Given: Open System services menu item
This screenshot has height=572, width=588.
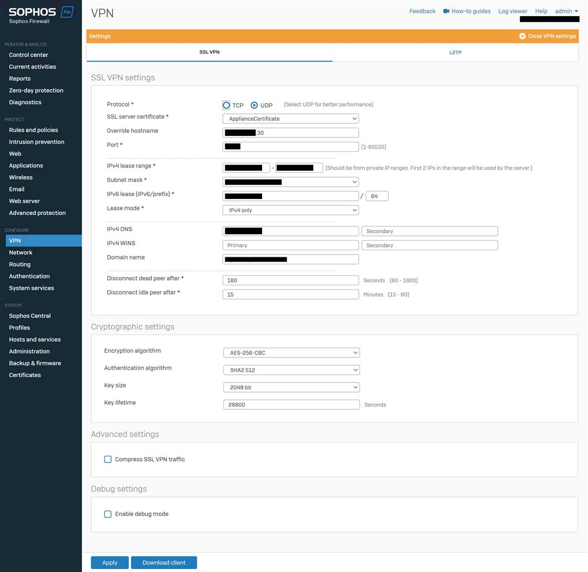Looking at the screenshot, I should tap(32, 288).
